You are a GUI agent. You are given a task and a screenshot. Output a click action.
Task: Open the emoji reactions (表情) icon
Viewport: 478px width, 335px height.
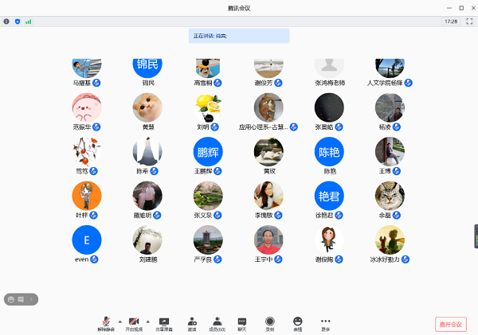[298, 321]
